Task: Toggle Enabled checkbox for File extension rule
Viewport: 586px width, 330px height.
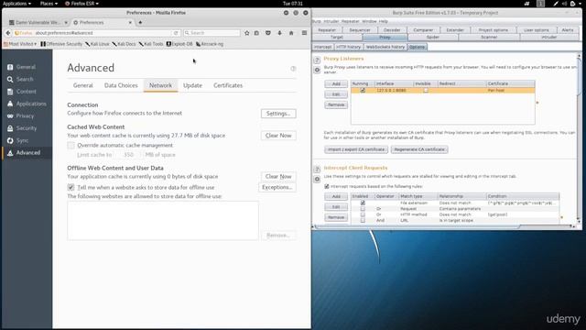Action: 363,203
